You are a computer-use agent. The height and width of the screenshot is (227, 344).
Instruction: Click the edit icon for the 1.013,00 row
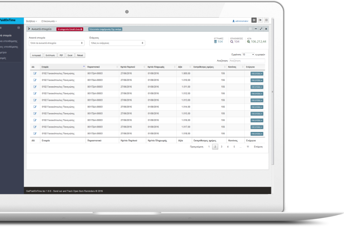pos(35,100)
